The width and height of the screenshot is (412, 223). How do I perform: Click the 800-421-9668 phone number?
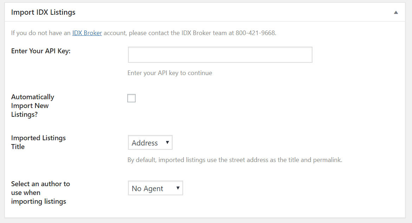tap(256, 33)
